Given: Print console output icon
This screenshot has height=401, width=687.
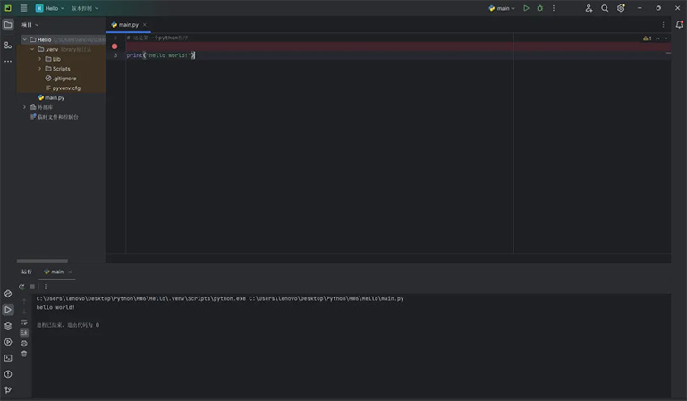Looking at the screenshot, I should [24, 343].
